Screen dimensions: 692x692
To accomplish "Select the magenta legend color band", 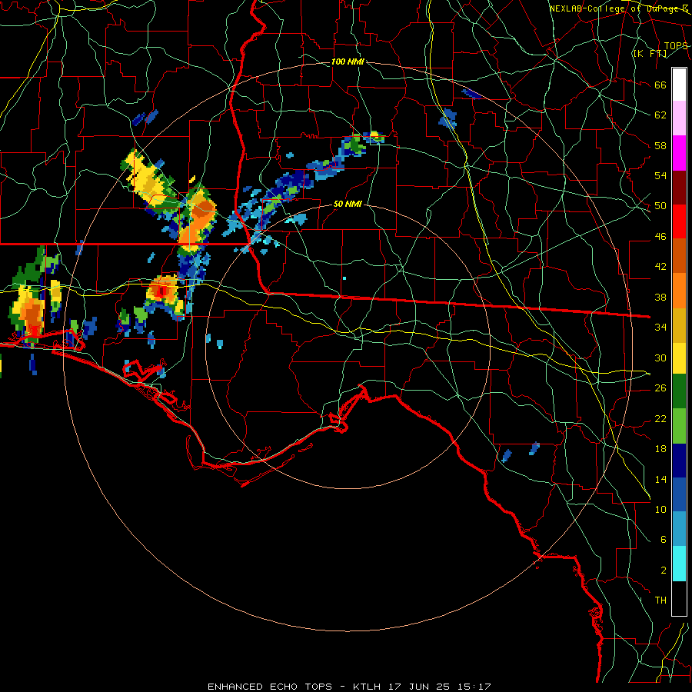I will click(679, 153).
